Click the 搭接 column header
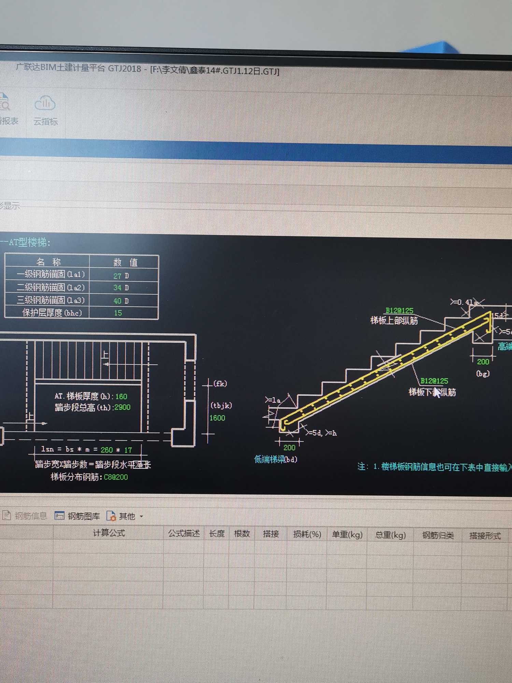The image size is (512, 683). (271, 534)
